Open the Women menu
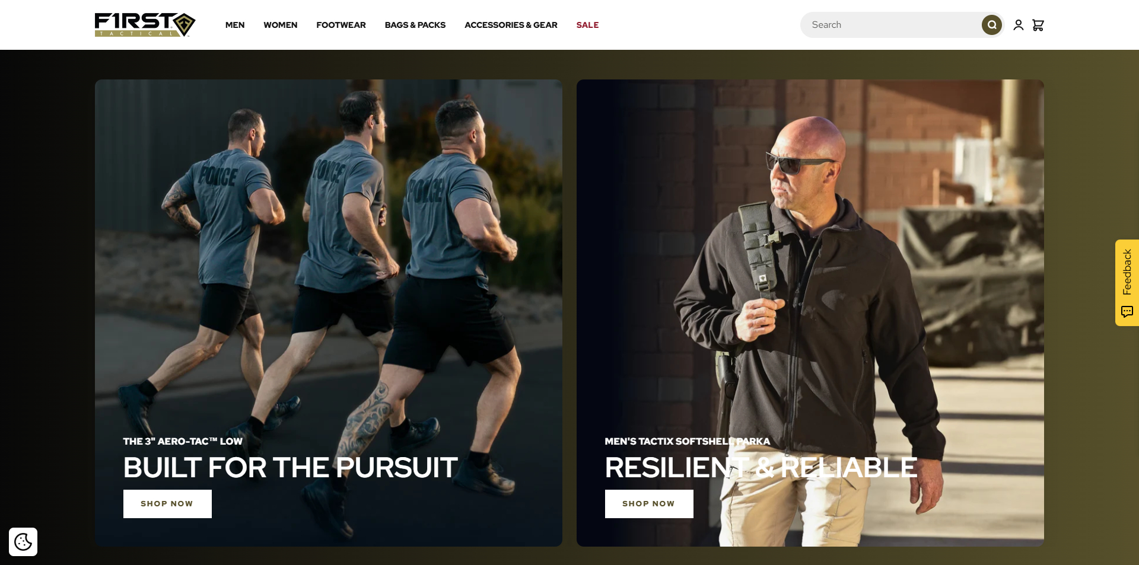 tap(281, 25)
